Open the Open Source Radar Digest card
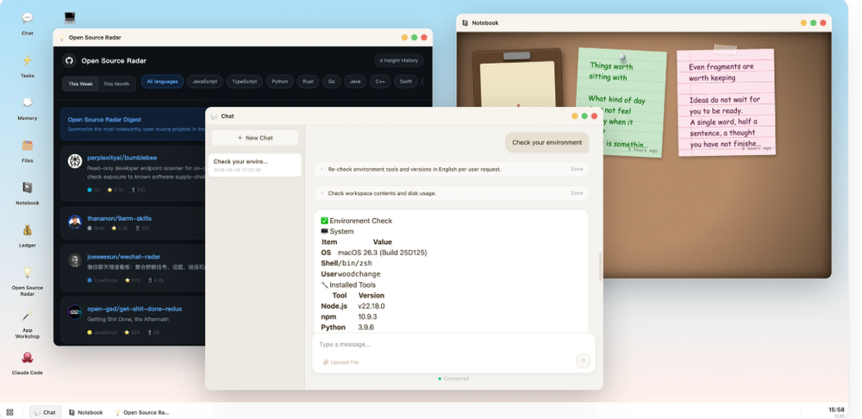862x419 pixels. [133, 124]
